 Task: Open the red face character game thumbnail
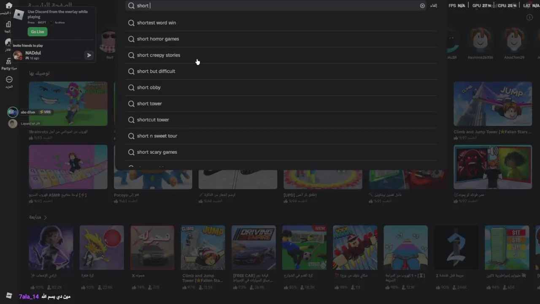tap(493, 167)
